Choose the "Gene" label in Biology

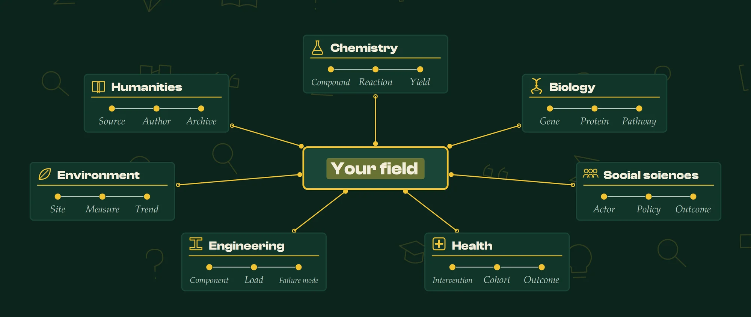point(550,121)
